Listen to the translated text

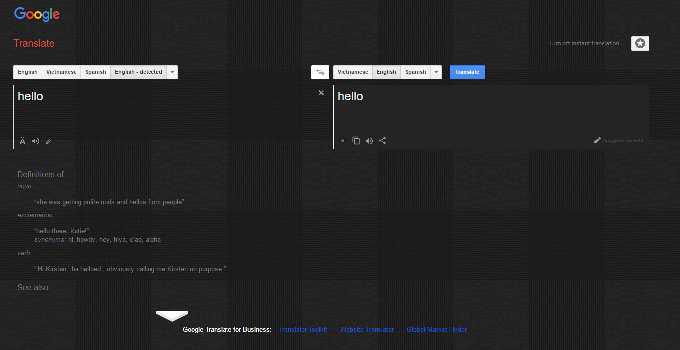click(x=369, y=141)
